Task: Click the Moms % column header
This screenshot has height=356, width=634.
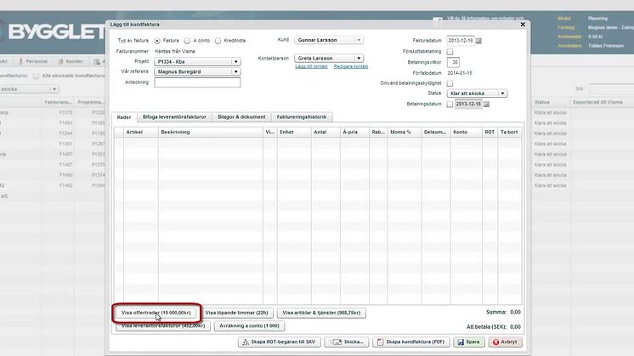Action: click(x=405, y=133)
